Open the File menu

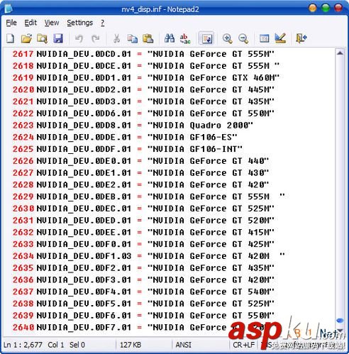11,23
